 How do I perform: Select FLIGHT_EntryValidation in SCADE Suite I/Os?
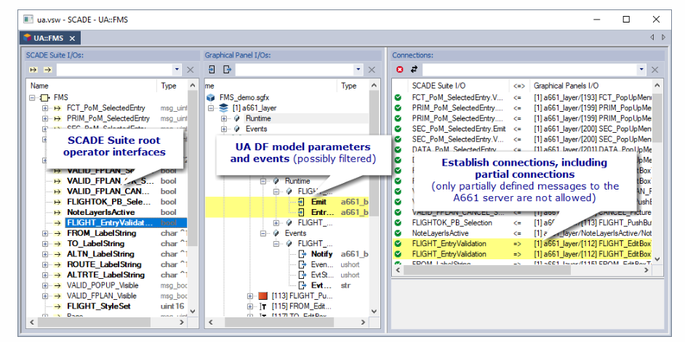[x=110, y=223]
